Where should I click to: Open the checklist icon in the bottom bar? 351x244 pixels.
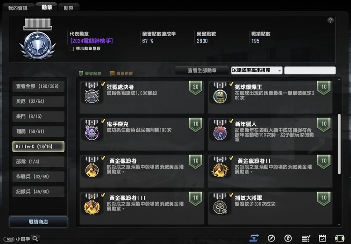tap(306, 239)
